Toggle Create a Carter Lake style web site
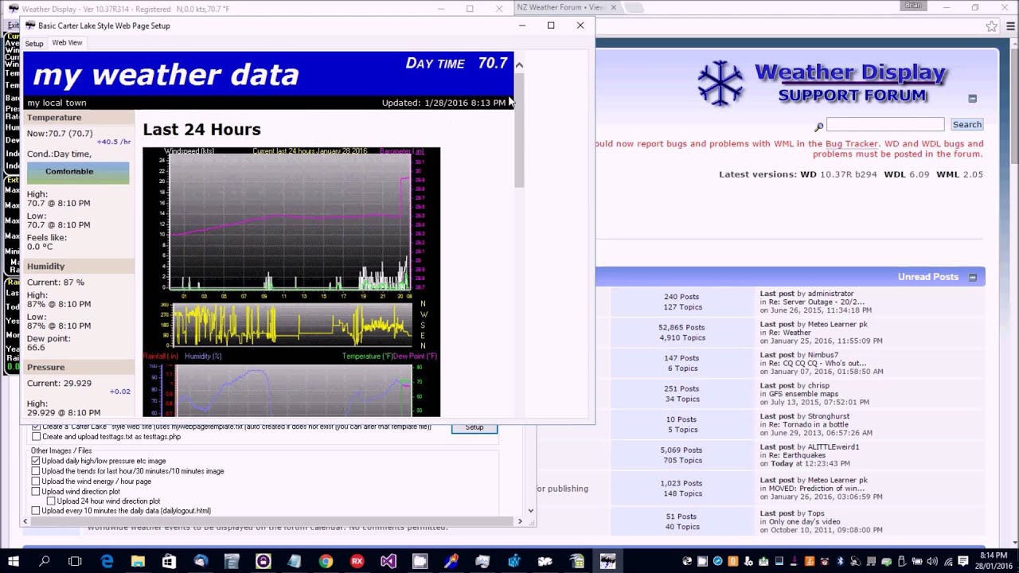The height and width of the screenshot is (573, 1019). point(36,427)
